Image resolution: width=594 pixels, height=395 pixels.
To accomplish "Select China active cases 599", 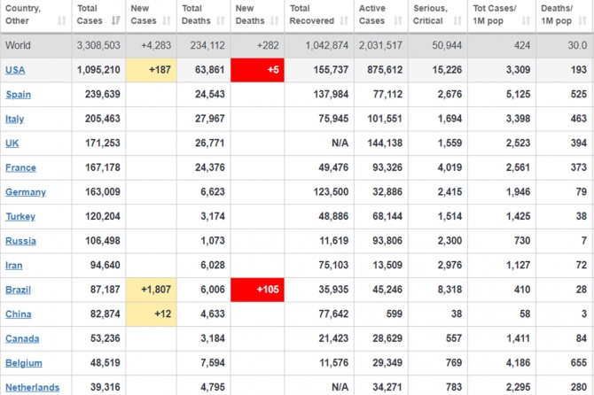I will (394, 314).
